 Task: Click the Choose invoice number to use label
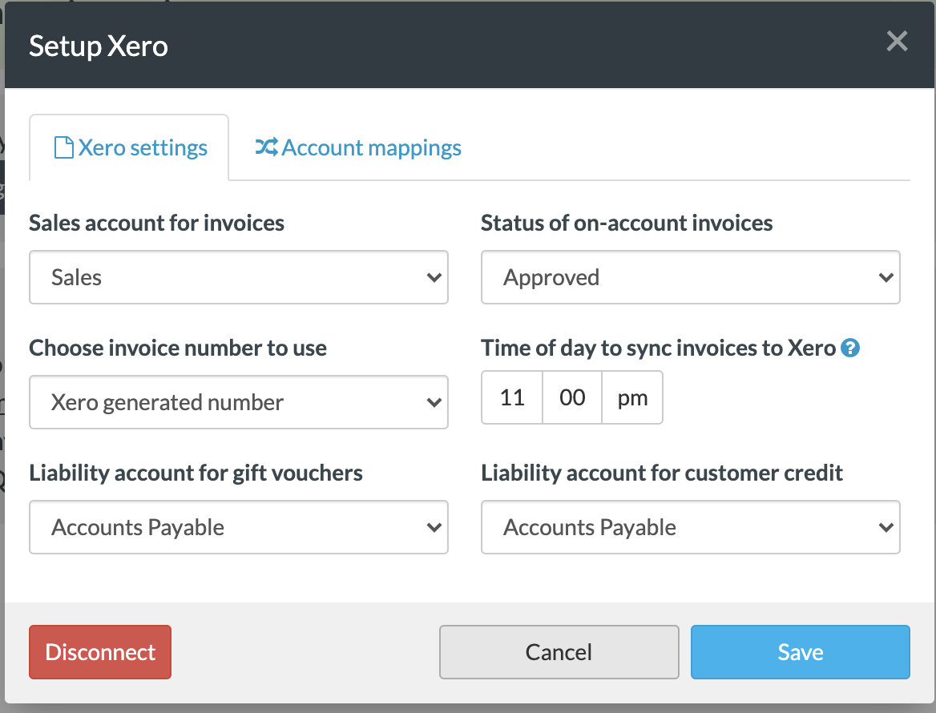(x=178, y=348)
